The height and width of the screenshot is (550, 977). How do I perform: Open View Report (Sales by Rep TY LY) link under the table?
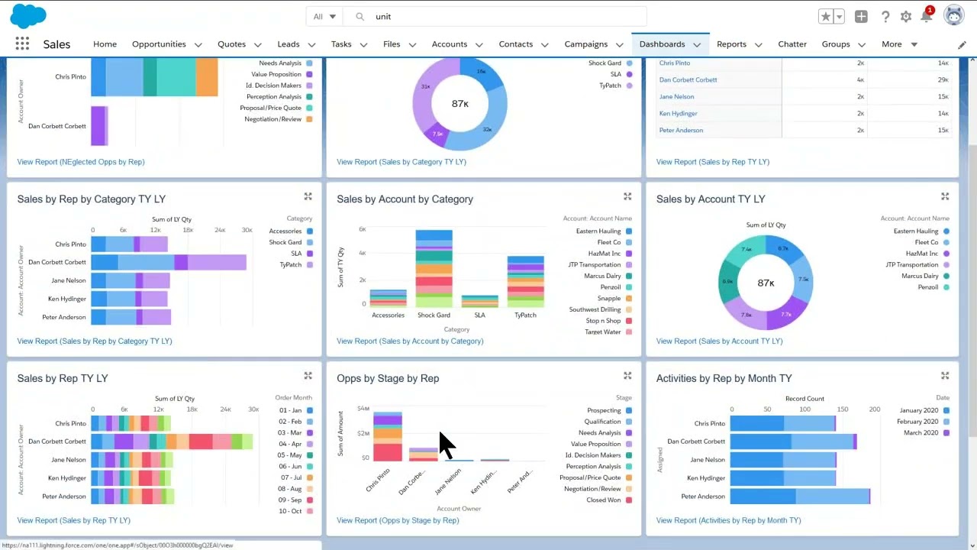(x=713, y=162)
